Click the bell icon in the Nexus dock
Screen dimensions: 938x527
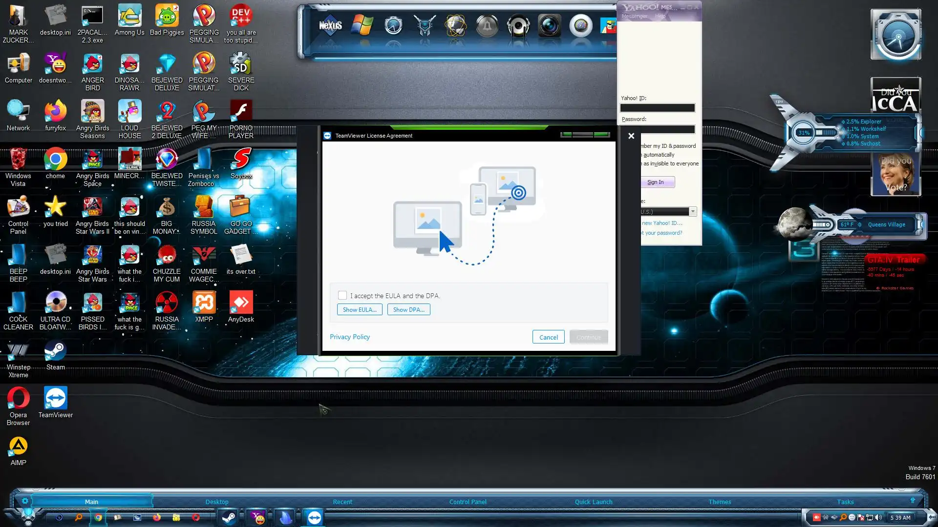[x=487, y=25]
